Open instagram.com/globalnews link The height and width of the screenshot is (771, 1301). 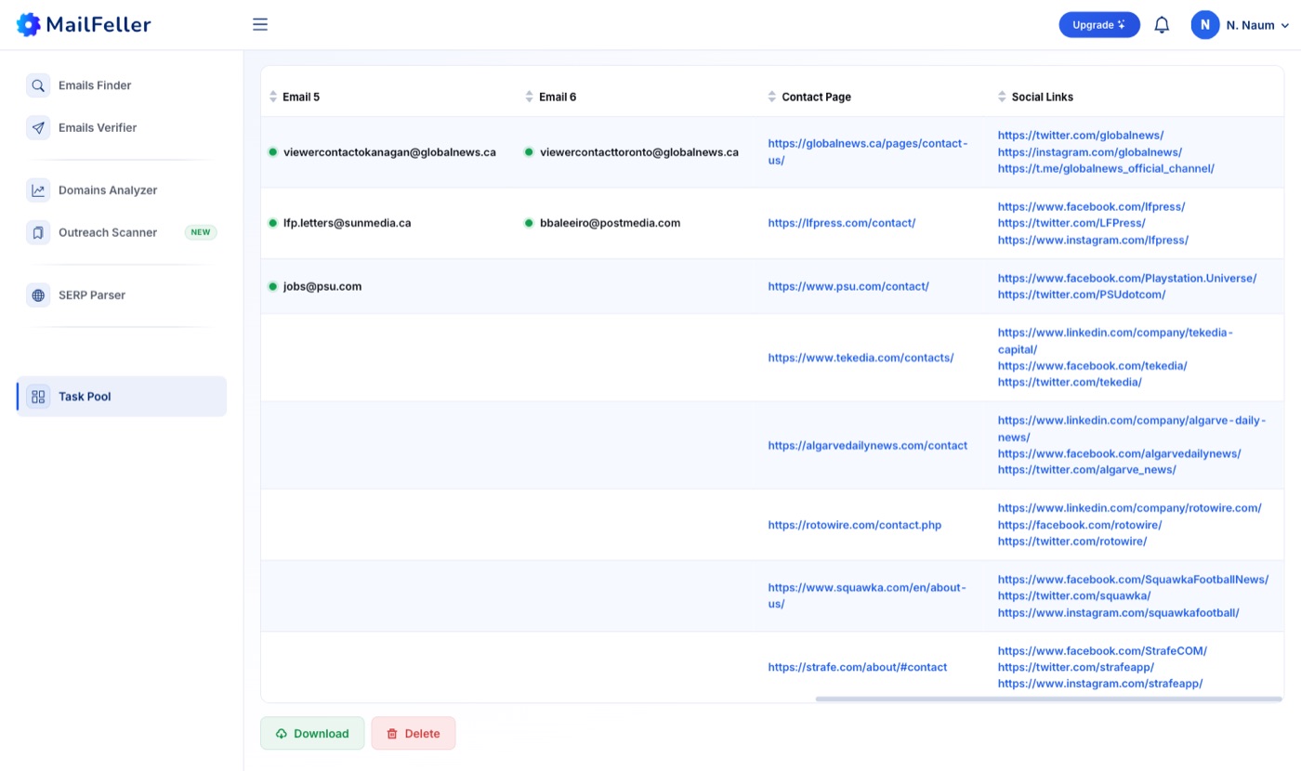(1090, 151)
